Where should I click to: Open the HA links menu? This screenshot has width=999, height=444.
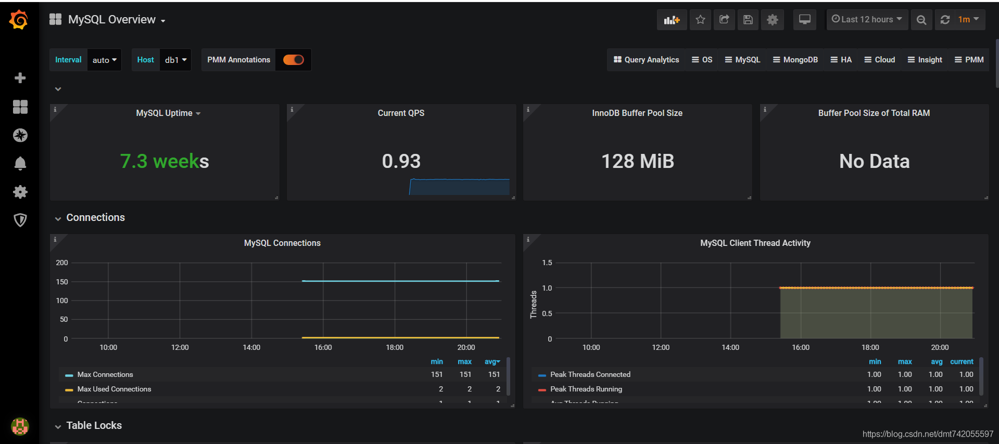tap(841, 60)
